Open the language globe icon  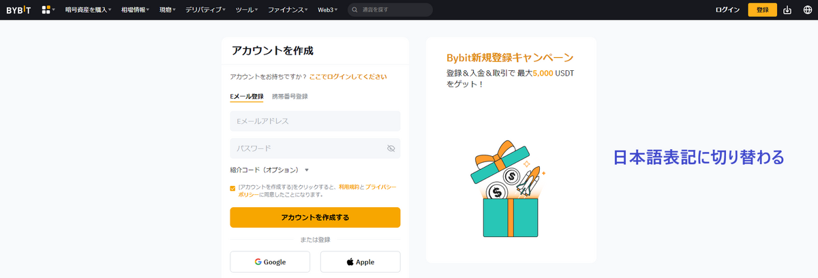point(807,10)
